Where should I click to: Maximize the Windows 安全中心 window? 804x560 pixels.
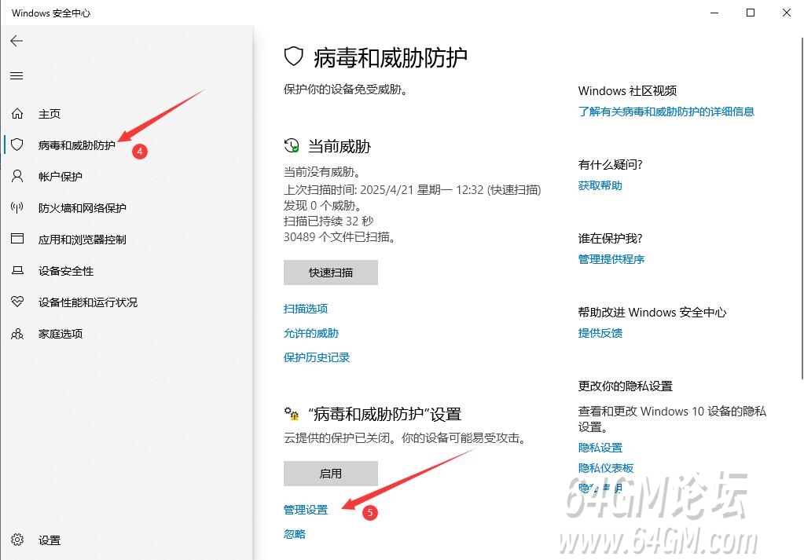click(x=750, y=13)
